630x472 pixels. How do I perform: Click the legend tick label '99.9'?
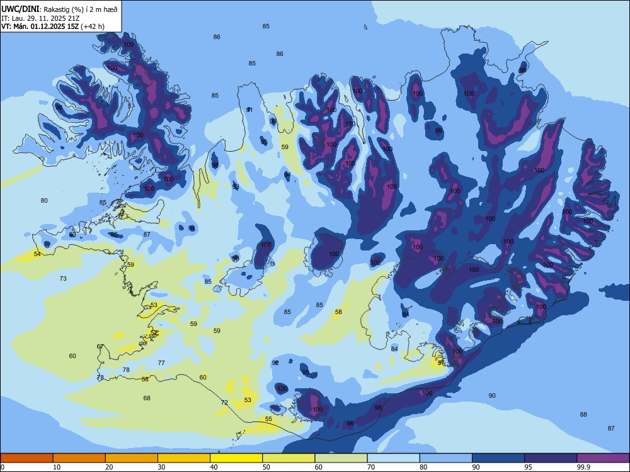(583, 467)
